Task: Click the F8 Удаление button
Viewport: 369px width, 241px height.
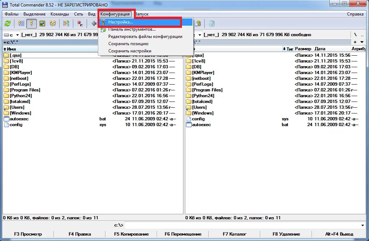Action: pyautogui.click(x=286, y=234)
